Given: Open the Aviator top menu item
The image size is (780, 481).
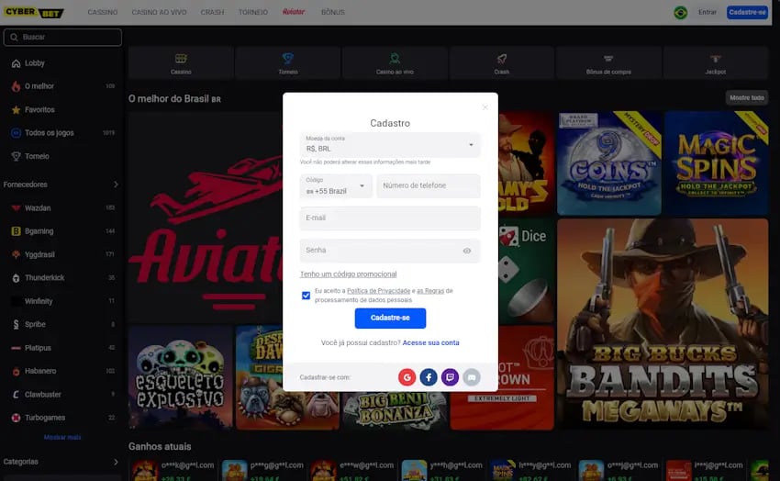Looking at the screenshot, I should coord(294,12).
